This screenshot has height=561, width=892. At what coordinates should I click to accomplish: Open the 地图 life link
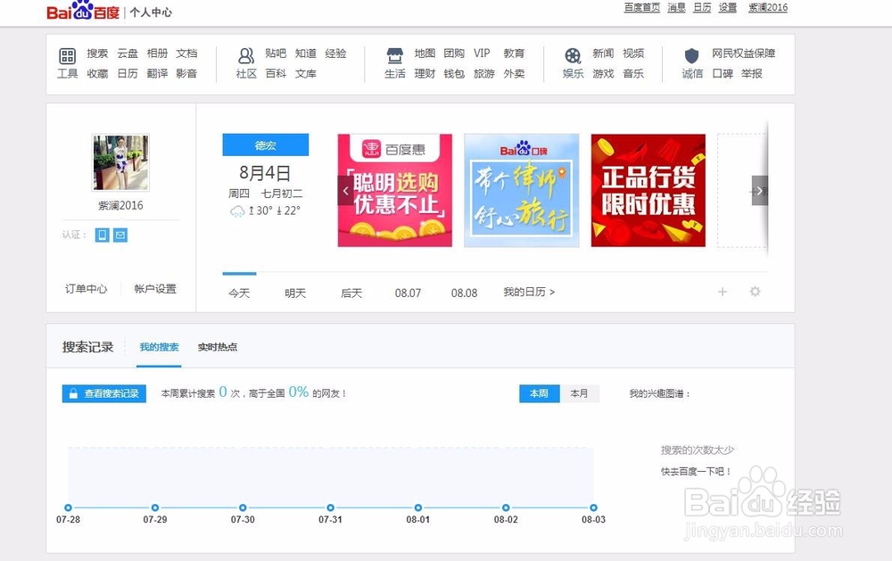(425, 54)
